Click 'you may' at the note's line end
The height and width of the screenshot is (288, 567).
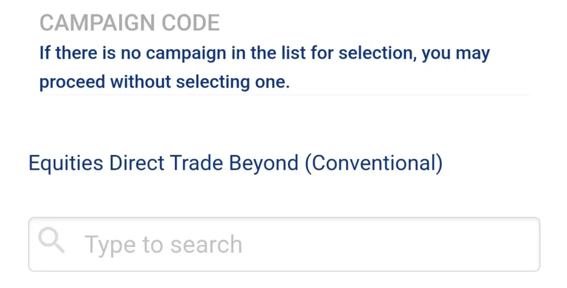pyautogui.click(x=456, y=53)
